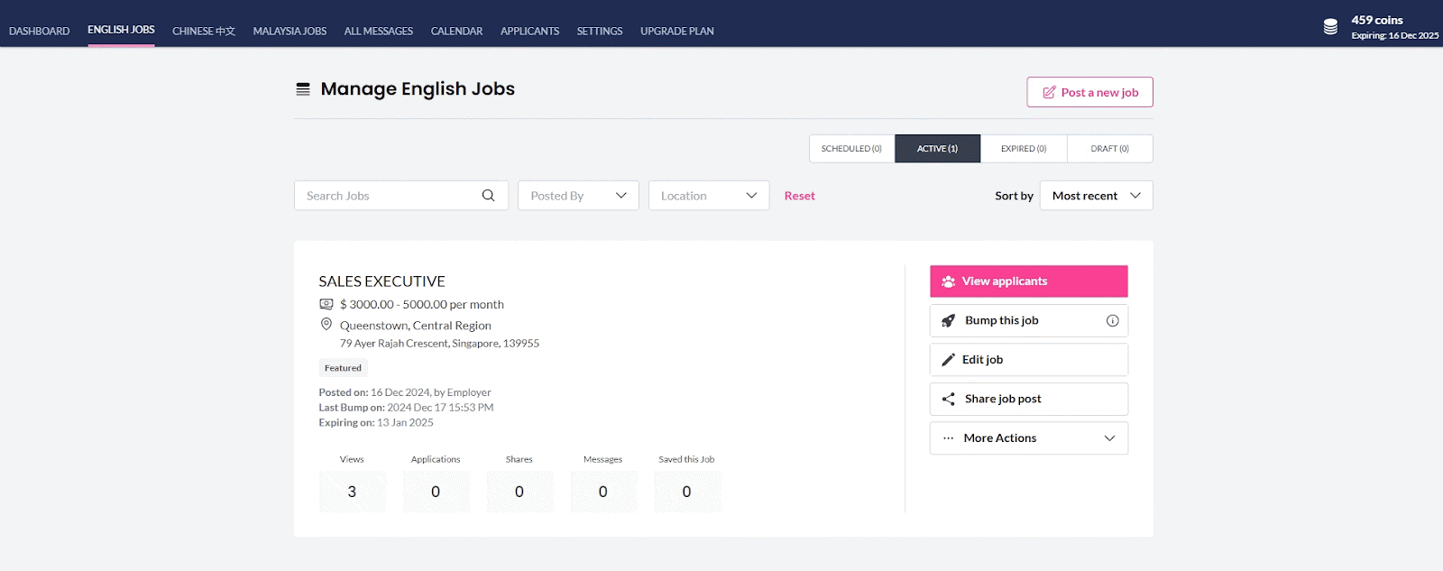Viewport: 1443px width, 571px height.
Task: Click the list icon beside Manage English Jobs
Action: [x=303, y=89]
